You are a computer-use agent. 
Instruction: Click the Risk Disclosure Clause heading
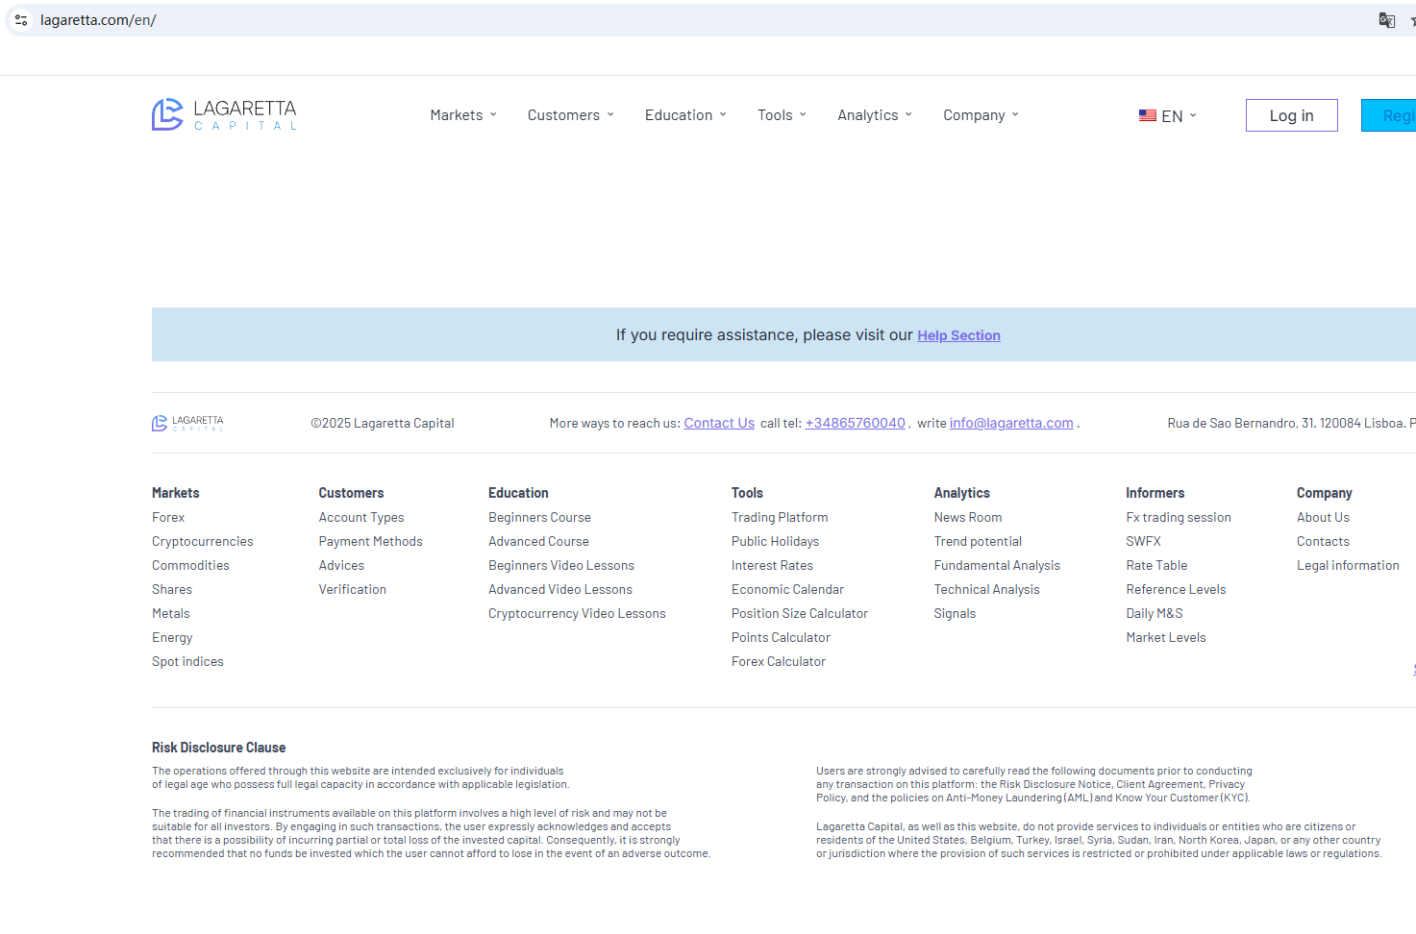[219, 748]
